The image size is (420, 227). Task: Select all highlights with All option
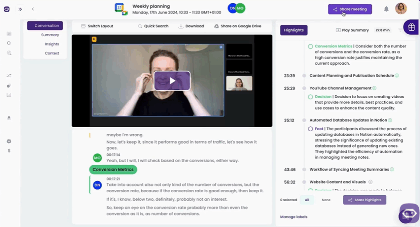(307, 200)
